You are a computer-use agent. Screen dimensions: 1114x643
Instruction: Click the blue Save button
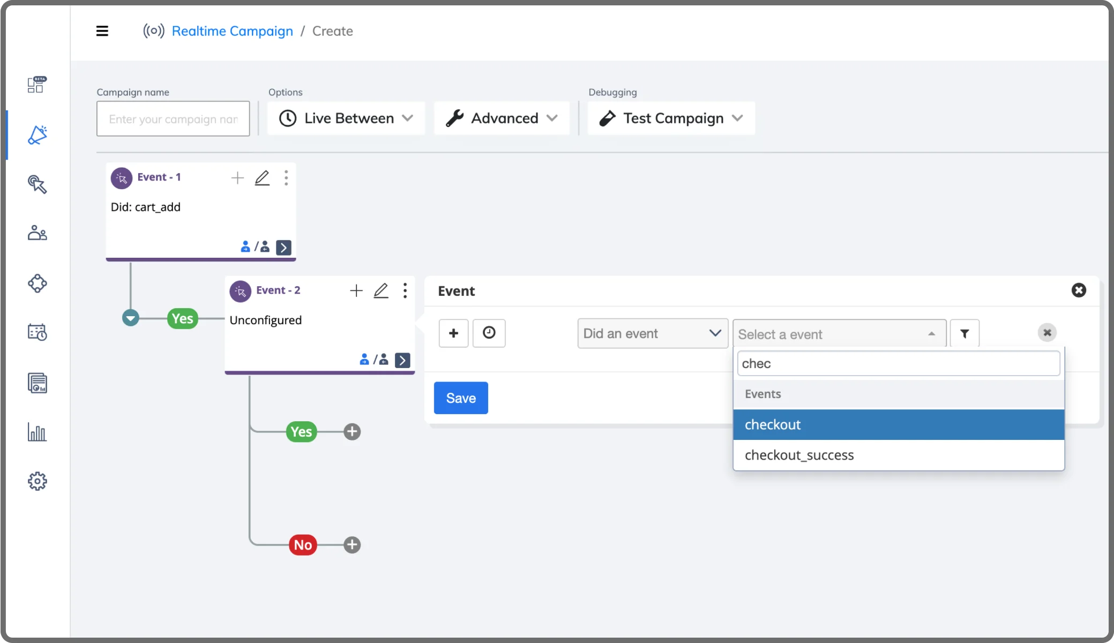[460, 398]
